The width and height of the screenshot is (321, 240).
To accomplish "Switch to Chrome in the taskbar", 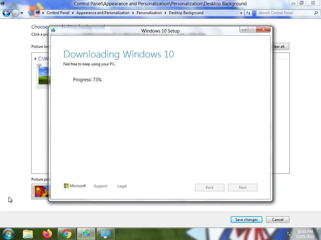I will pyautogui.click(x=67, y=234).
